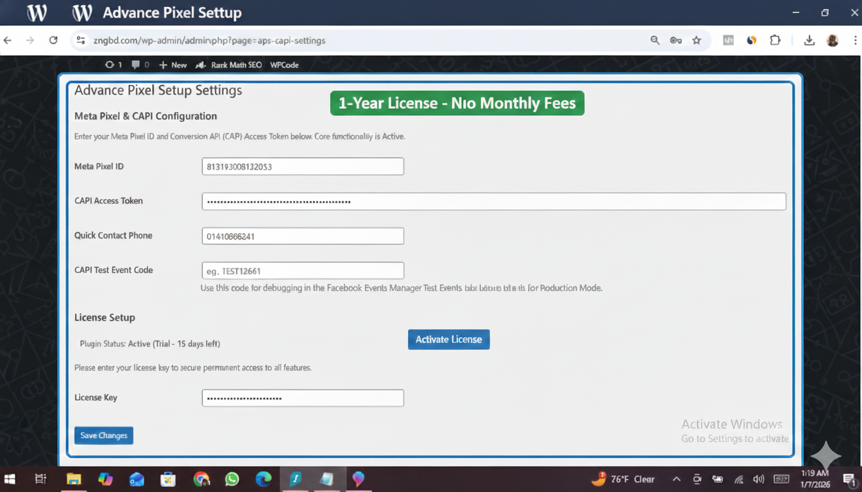Open Outlook from the taskbar
The height and width of the screenshot is (492, 862).
pos(137,479)
